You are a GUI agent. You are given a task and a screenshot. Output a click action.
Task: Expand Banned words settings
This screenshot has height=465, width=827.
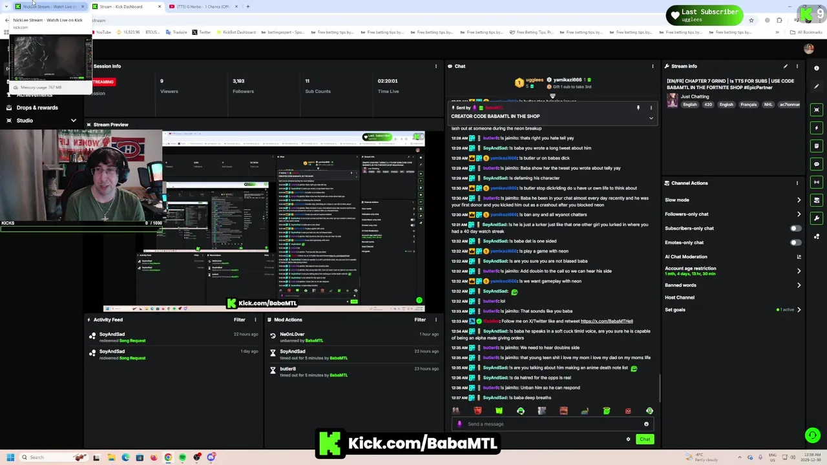(x=799, y=285)
